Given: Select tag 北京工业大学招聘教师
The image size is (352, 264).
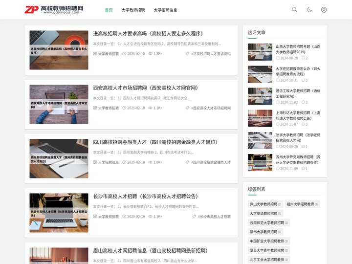Looking at the screenshot, I should 269,260.
